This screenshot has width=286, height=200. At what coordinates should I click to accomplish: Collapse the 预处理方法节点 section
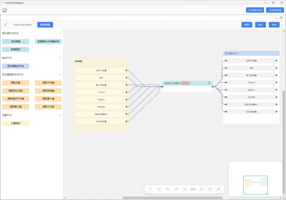click(61, 33)
